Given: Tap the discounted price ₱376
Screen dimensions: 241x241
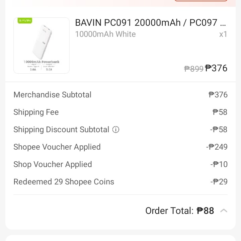Looking at the screenshot, I should tap(216, 68).
